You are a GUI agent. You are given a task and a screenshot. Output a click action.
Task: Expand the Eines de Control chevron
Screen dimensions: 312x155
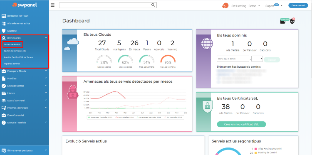(46, 85)
